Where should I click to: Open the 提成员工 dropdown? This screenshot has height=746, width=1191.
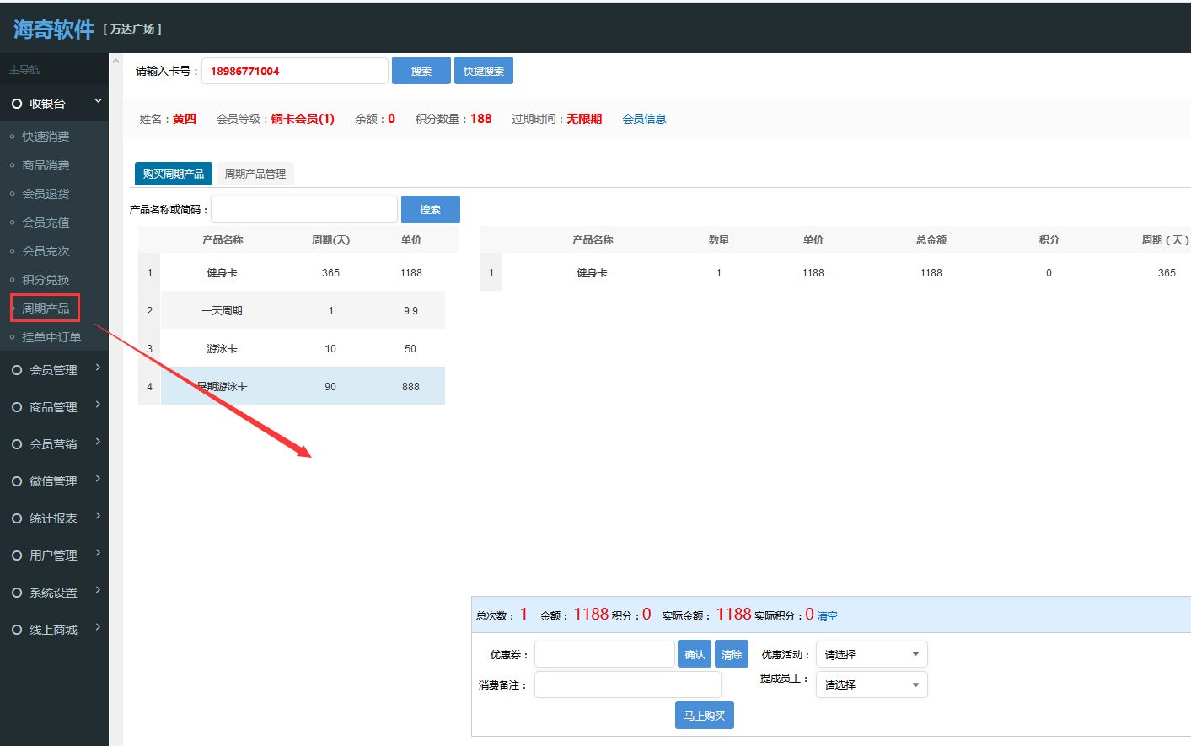(871, 684)
